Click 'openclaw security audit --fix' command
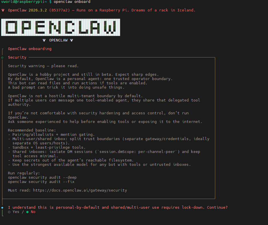 pos(41,182)
